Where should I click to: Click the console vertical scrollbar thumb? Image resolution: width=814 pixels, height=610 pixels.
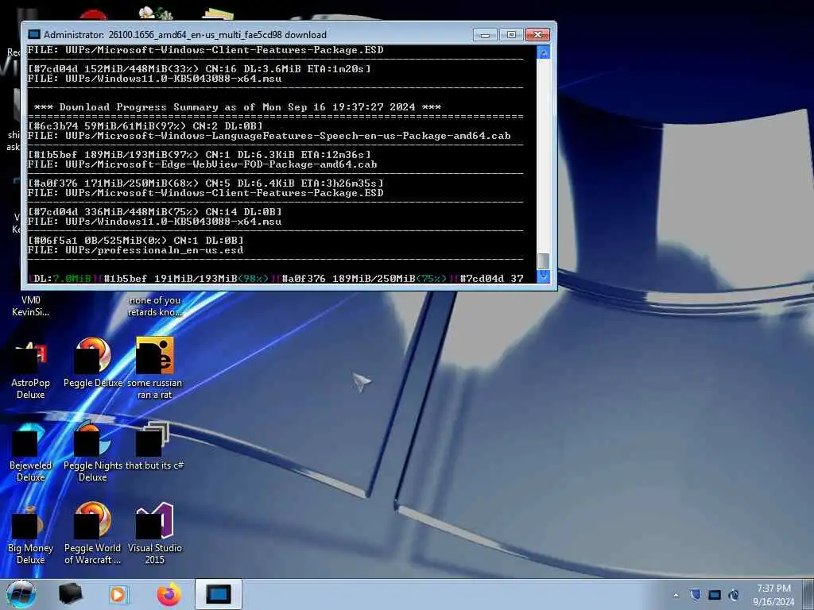click(543, 261)
